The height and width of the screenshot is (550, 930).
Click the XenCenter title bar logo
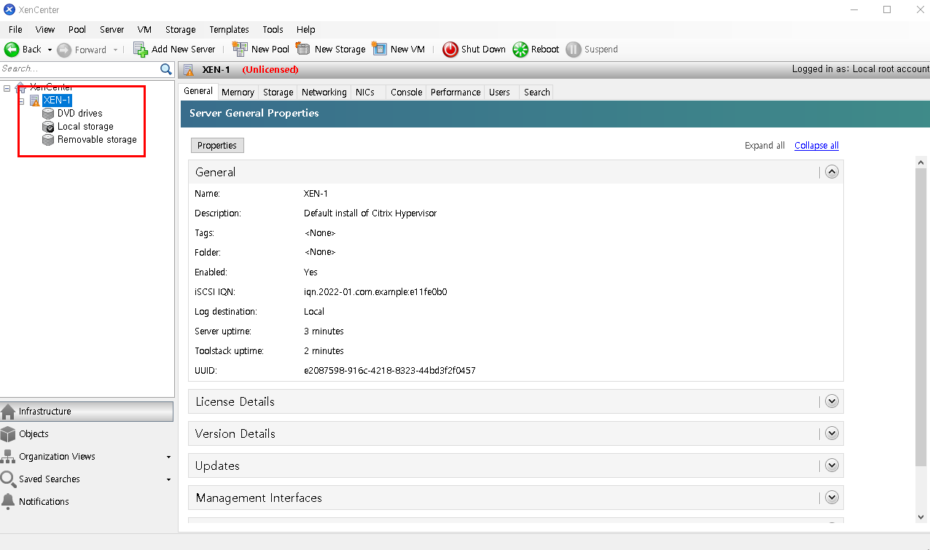tap(9, 9)
